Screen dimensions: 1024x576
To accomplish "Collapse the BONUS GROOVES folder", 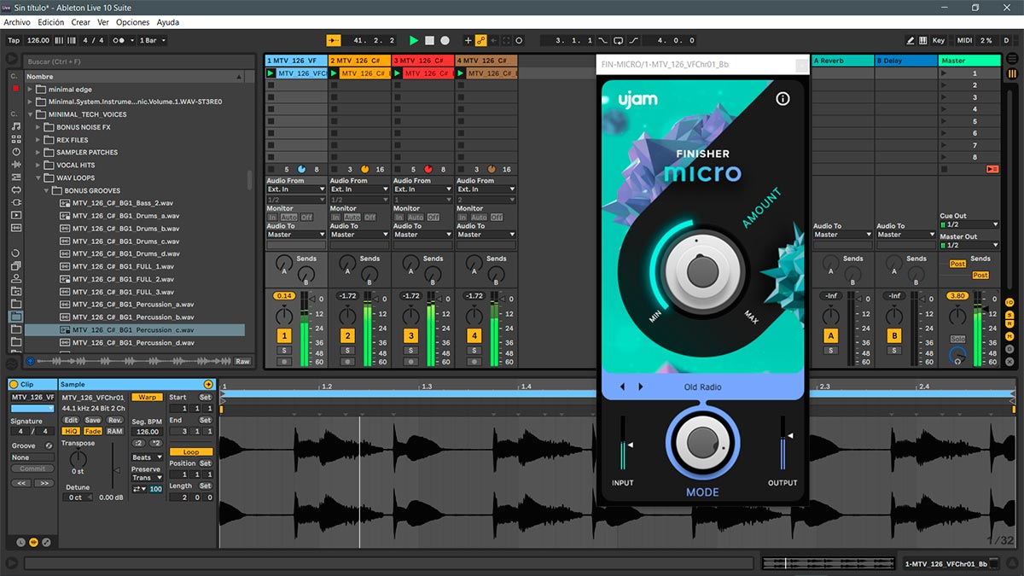I will tap(46, 190).
